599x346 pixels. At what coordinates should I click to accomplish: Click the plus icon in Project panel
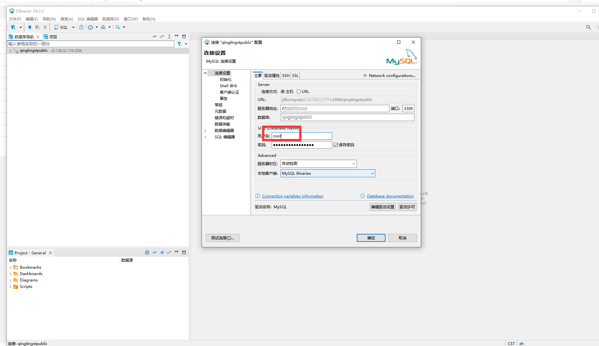[162, 252]
